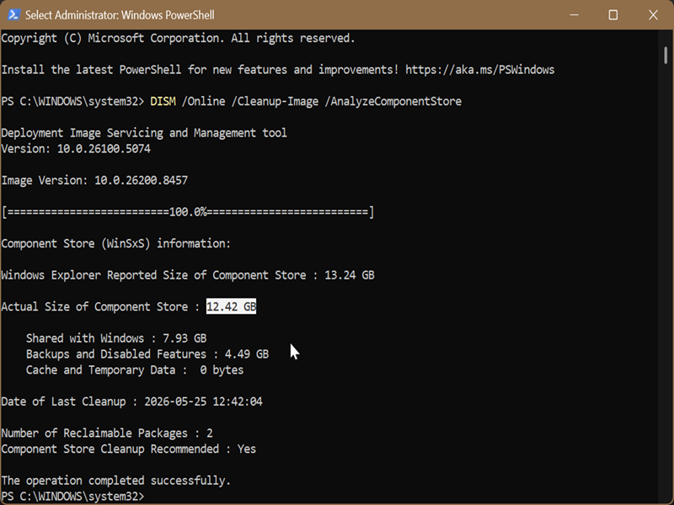
Task: Click the last cleanup date 2026-05-25 12:42:04
Action: pyautogui.click(x=203, y=401)
